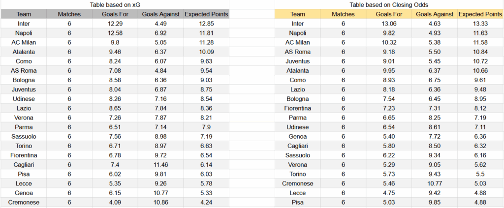Viewport: 504px width, 208px height.
Task: Click the 'Table based on xG' title
Action: pyautogui.click(x=114, y=5)
